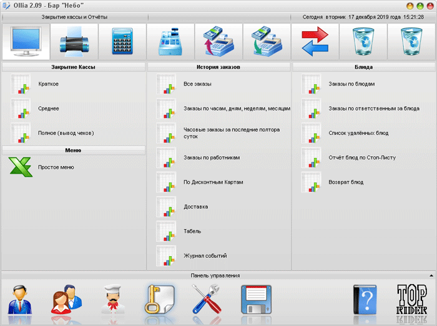The height and width of the screenshot is (326, 437).
Task: Click the Закрытие кассы и Отчёты title
Action: point(74,17)
